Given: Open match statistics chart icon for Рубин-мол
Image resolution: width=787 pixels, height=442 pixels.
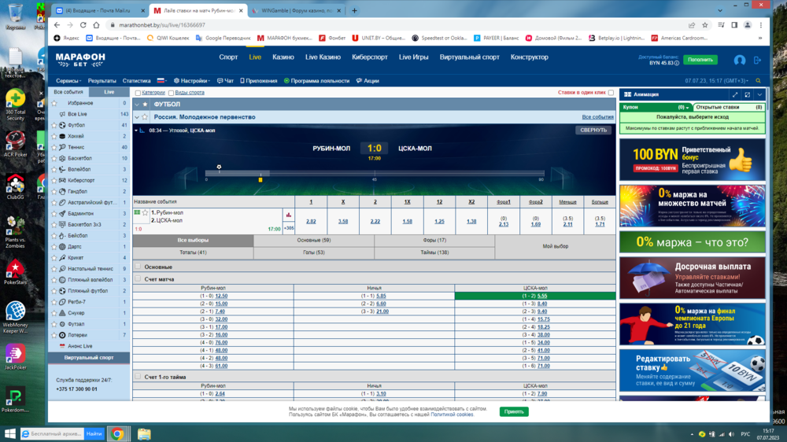Looking at the screenshot, I should click(288, 213).
